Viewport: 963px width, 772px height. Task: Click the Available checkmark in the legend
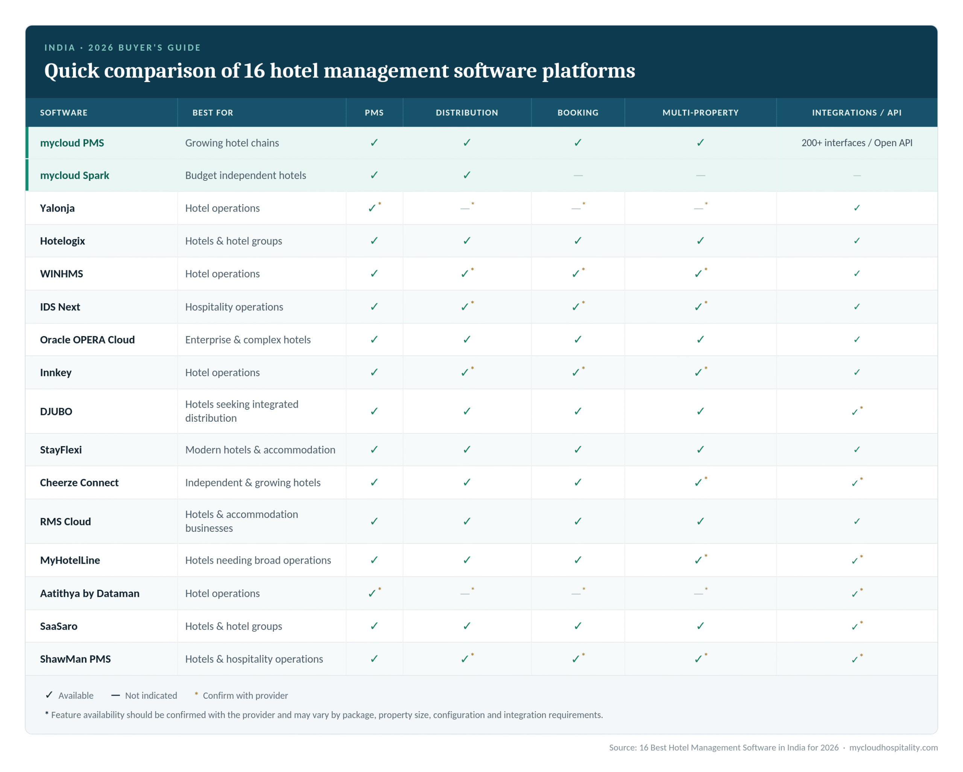point(49,695)
